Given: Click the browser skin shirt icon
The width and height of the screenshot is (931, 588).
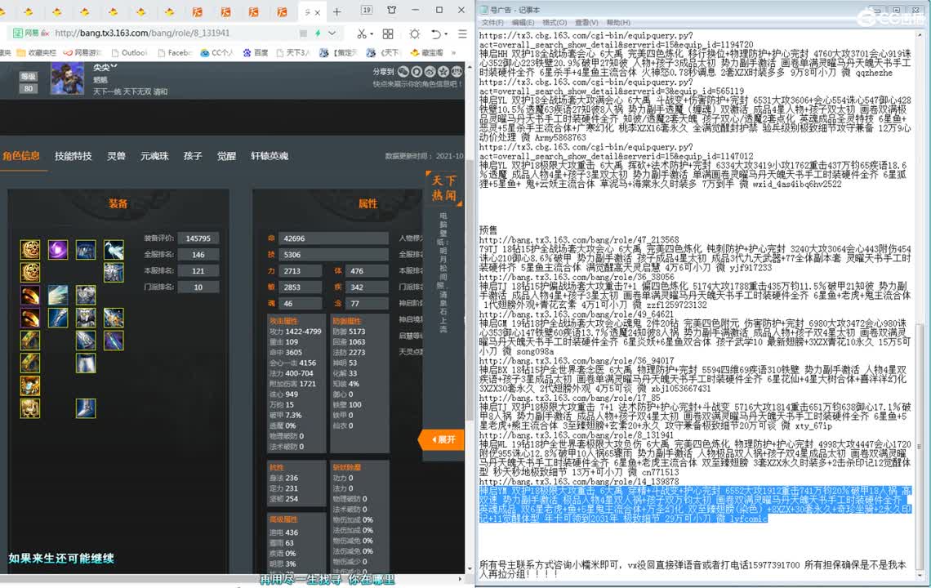Looking at the screenshot, I should click(x=394, y=11).
